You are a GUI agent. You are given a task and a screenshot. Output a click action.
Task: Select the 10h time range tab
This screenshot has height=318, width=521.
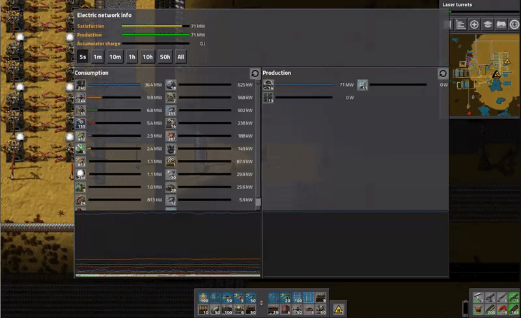point(148,57)
